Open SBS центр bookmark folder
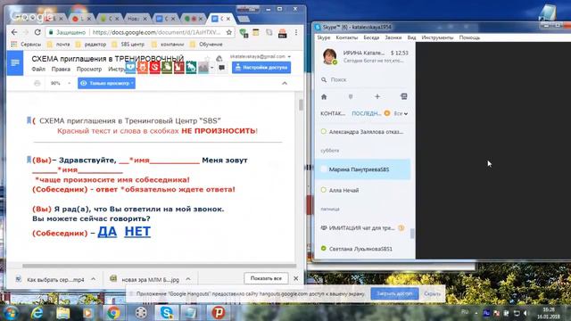 pyautogui.click(x=128, y=45)
